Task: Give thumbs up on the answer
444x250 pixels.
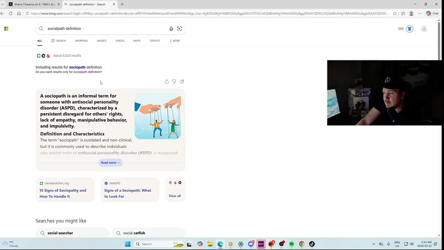Action: pos(167,82)
